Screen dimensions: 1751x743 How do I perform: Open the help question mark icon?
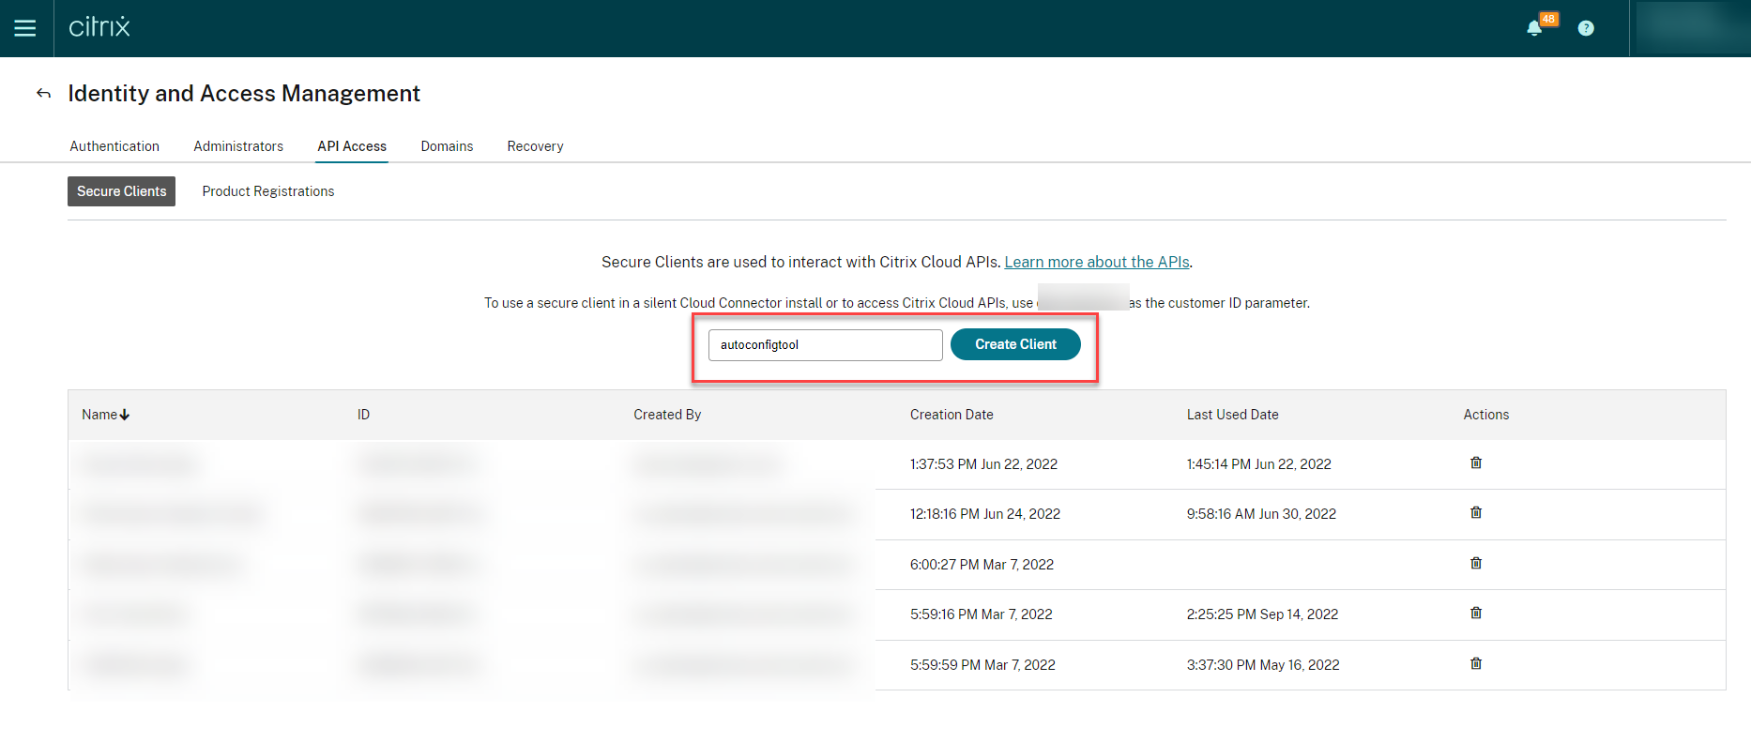1586,28
